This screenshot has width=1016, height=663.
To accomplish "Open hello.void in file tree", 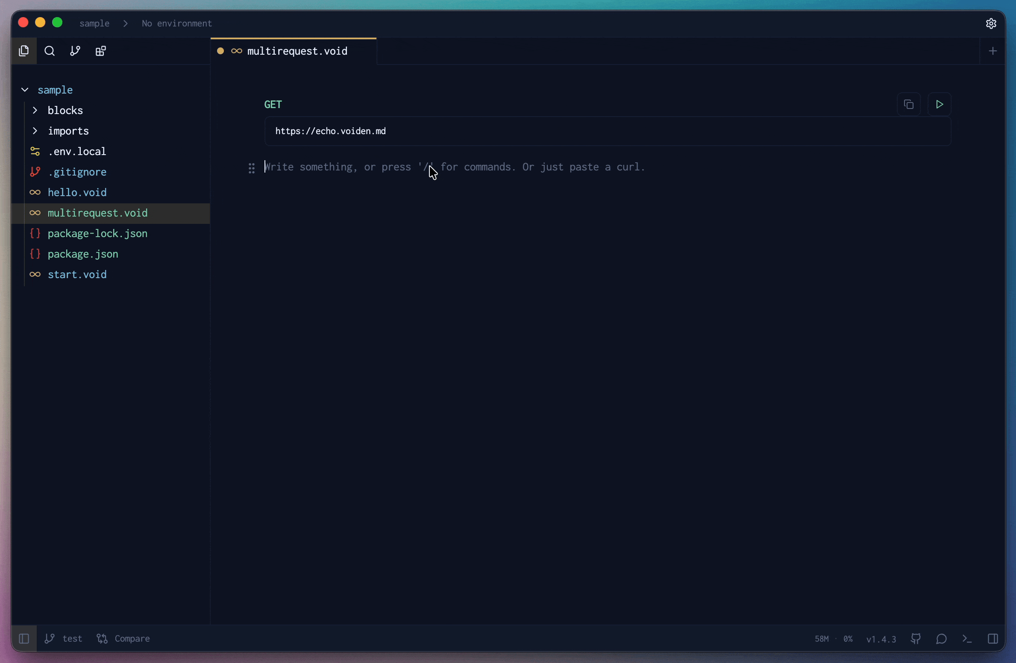I will click(x=77, y=192).
